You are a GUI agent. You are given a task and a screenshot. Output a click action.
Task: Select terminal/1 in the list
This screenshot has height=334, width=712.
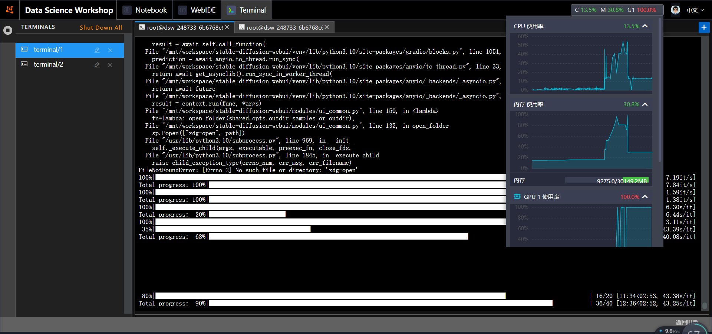pyautogui.click(x=70, y=50)
